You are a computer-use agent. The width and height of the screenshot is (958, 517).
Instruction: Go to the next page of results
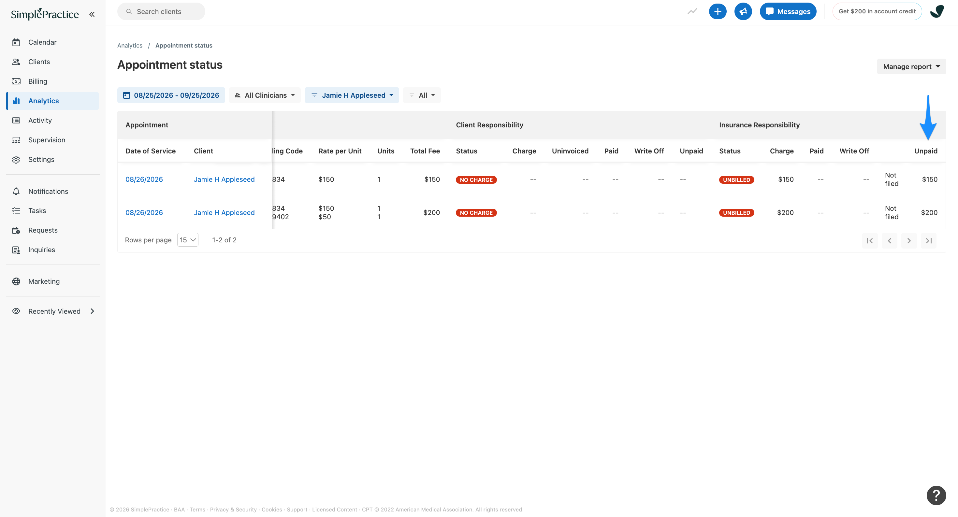coord(909,240)
